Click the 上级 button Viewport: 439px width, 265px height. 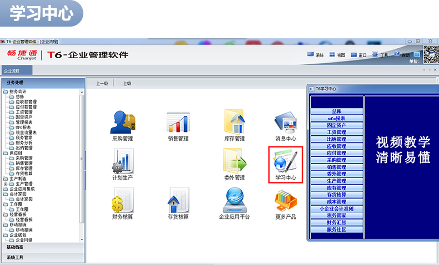click(127, 83)
